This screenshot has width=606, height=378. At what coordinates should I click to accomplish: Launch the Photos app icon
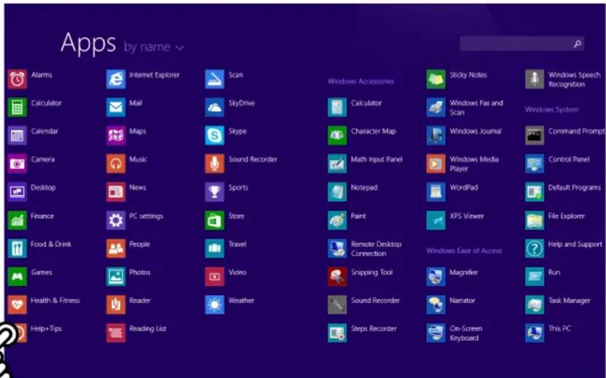click(x=116, y=277)
